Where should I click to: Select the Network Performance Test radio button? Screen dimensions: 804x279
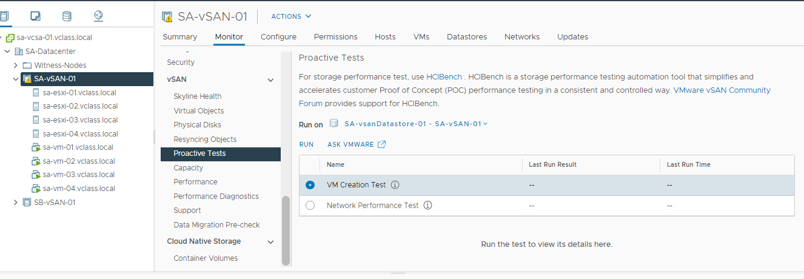pyautogui.click(x=310, y=206)
